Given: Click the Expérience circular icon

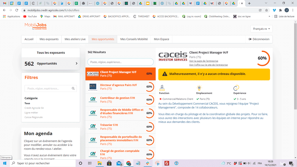Looking at the screenshot, I should (x=236, y=88).
